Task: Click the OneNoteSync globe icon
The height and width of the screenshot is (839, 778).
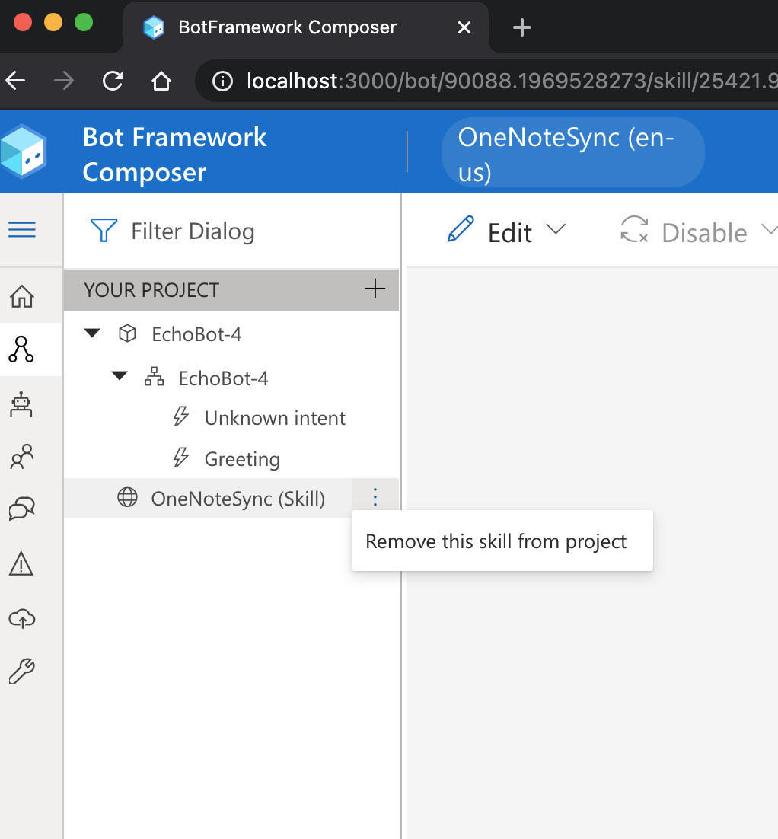Action: click(x=127, y=497)
